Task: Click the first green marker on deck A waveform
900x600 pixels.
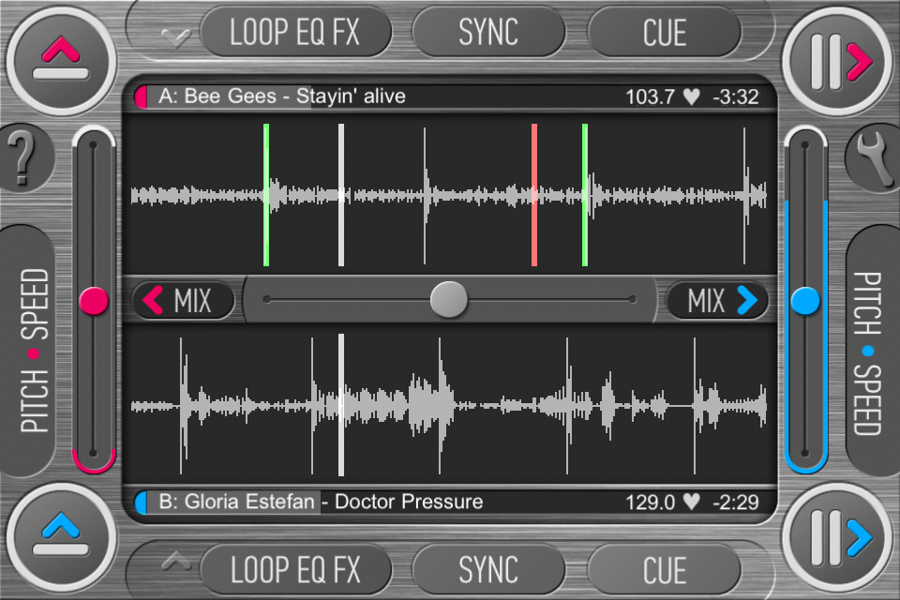Action: (x=266, y=195)
